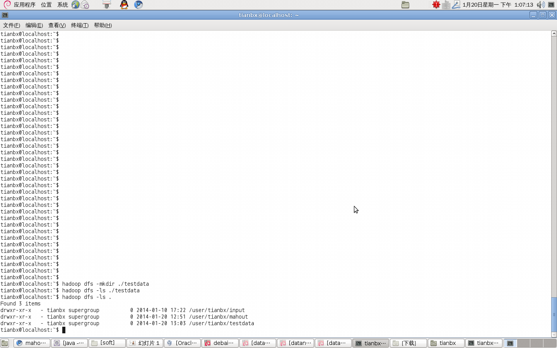557x348 pixels.
Task: Switch to the 幻灯片 1 window
Action: pyautogui.click(x=145, y=343)
